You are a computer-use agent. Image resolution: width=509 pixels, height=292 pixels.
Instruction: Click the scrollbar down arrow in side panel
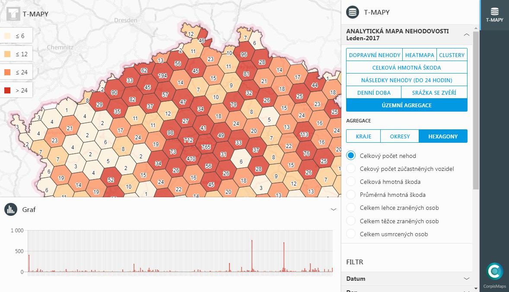point(476,289)
